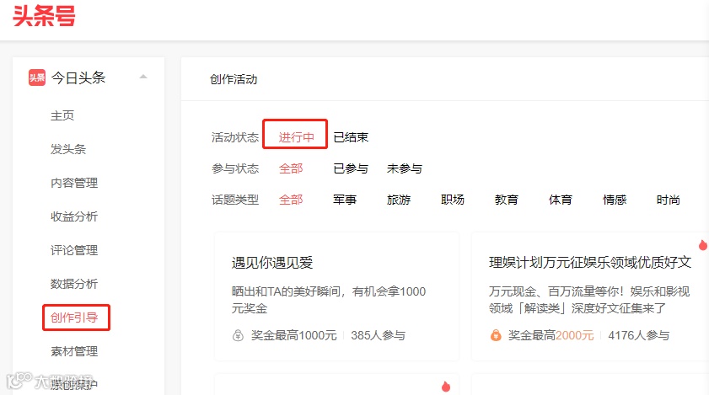709x395 pixels.
Task: Choose 情感 topic type
Action: coord(615,200)
